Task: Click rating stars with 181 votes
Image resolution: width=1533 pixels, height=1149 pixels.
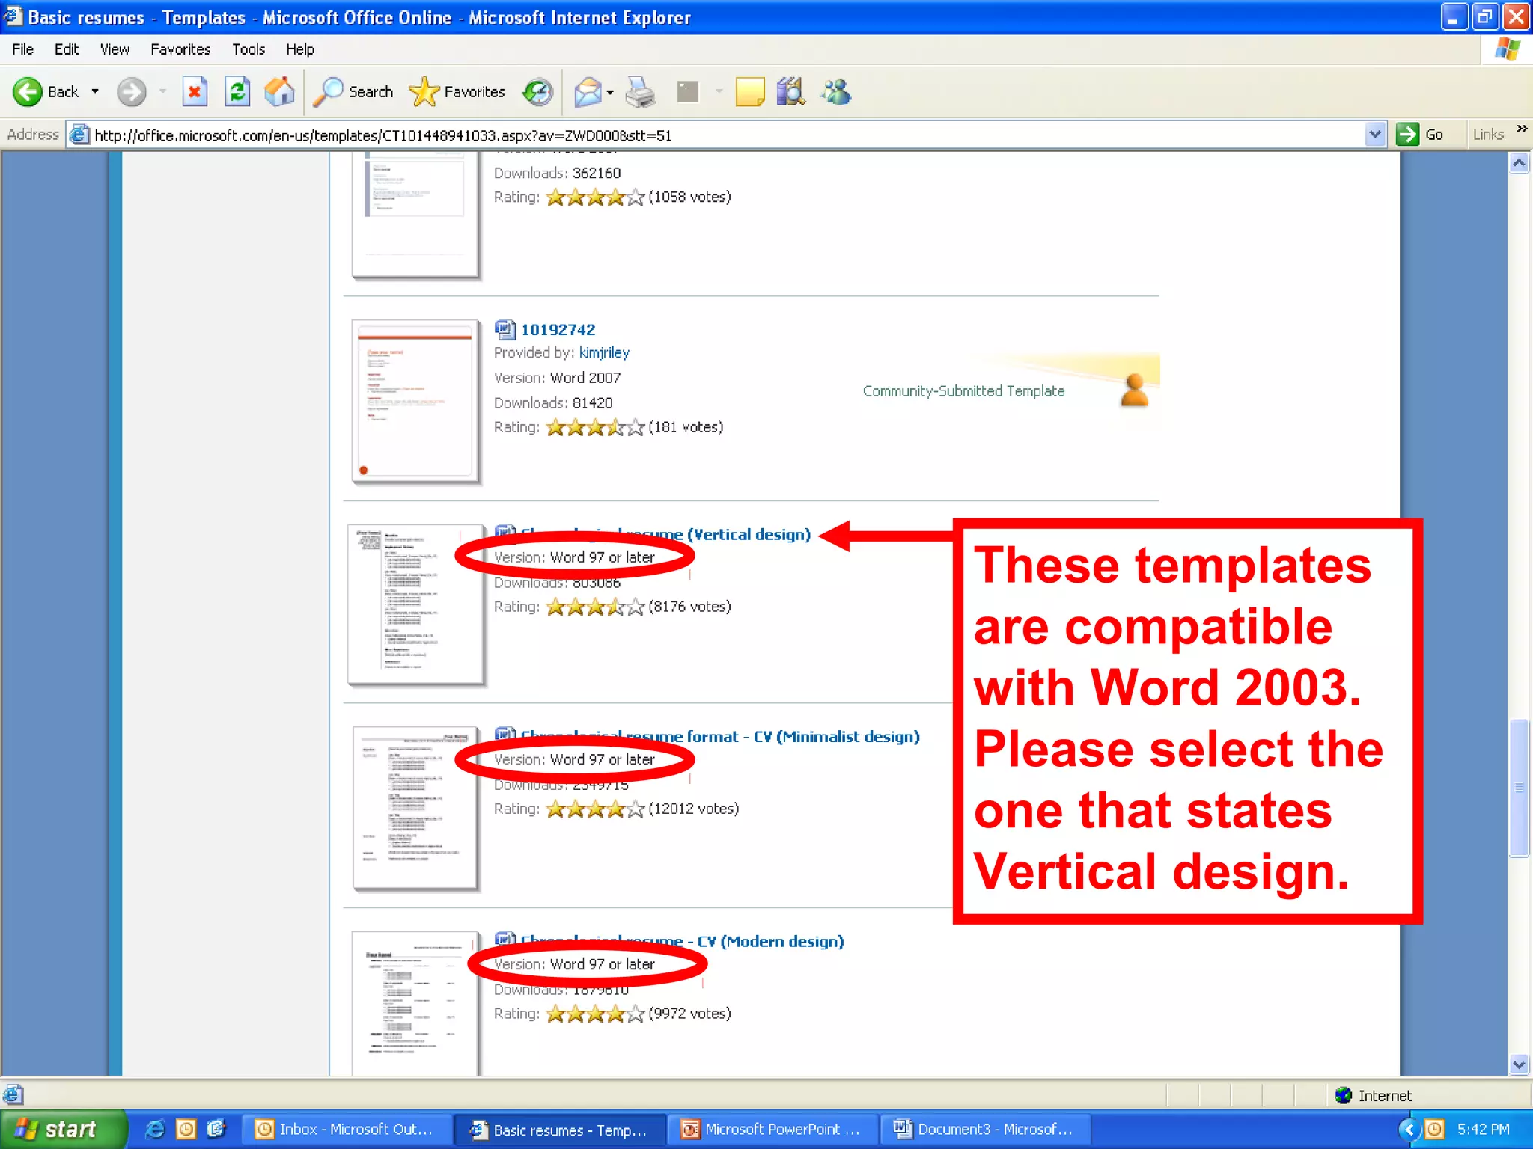Action: point(595,428)
